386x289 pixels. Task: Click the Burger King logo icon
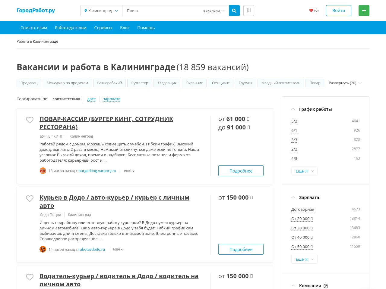[43, 171]
